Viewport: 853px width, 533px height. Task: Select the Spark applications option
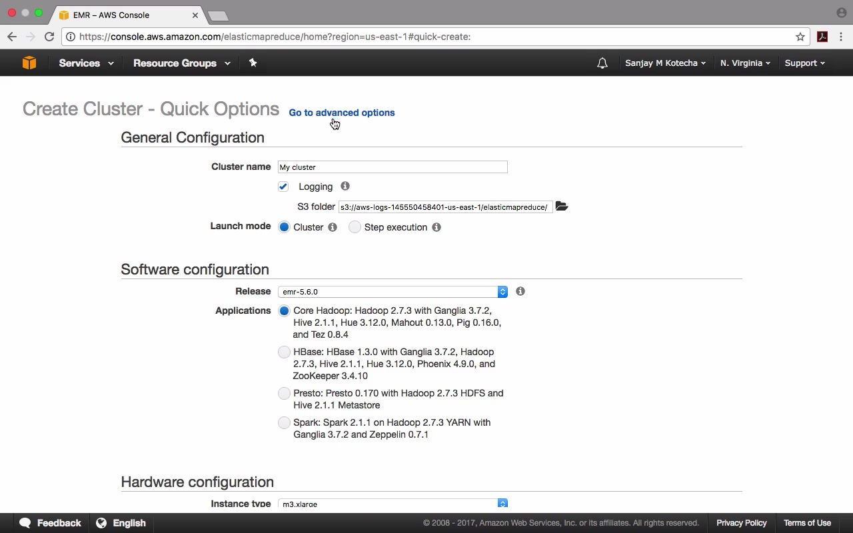[285, 422]
